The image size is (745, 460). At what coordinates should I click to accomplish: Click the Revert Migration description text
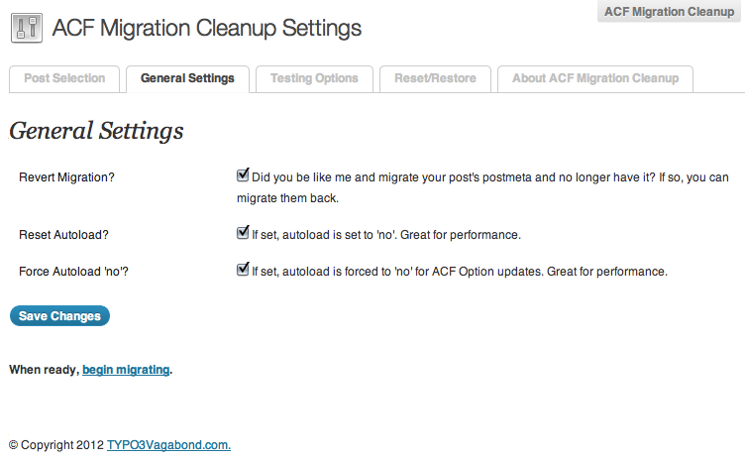pos(482,187)
